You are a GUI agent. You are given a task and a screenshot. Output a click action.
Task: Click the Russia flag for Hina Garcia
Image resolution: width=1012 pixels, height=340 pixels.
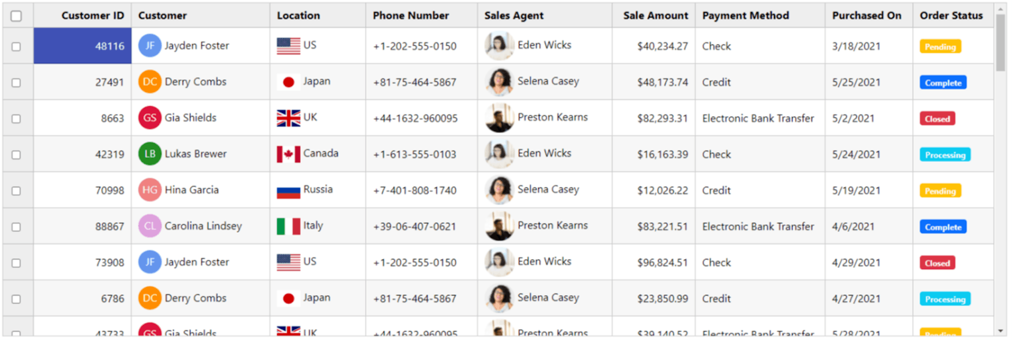click(288, 191)
